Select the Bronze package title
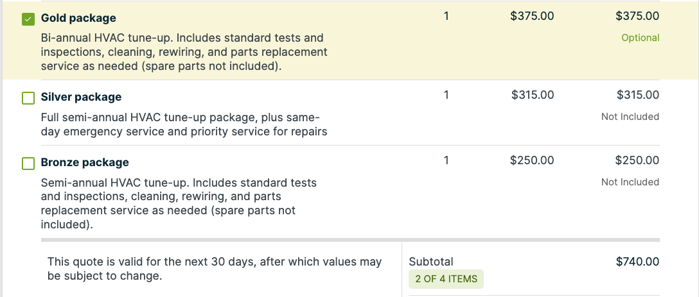Image resolution: width=699 pixels, height=297 pixels. pyautogui.click(x=85, y=162)
